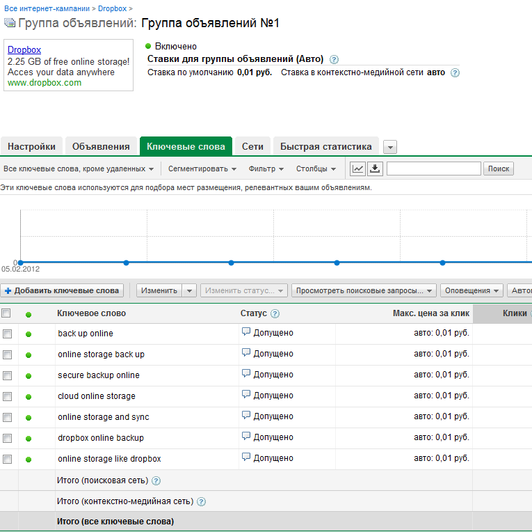This screenshot has height=532, width=532.
Task: Expand the Фильтр dropdown menu
Action: pyautogui.click(x=266, y=169)
